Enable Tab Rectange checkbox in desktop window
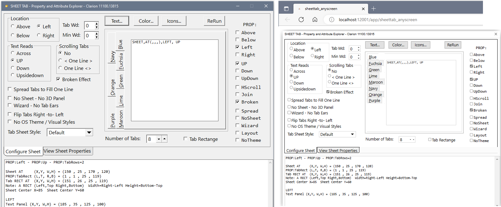The width and height of the screenshot is (501, 207). click(x=185, y=139)
